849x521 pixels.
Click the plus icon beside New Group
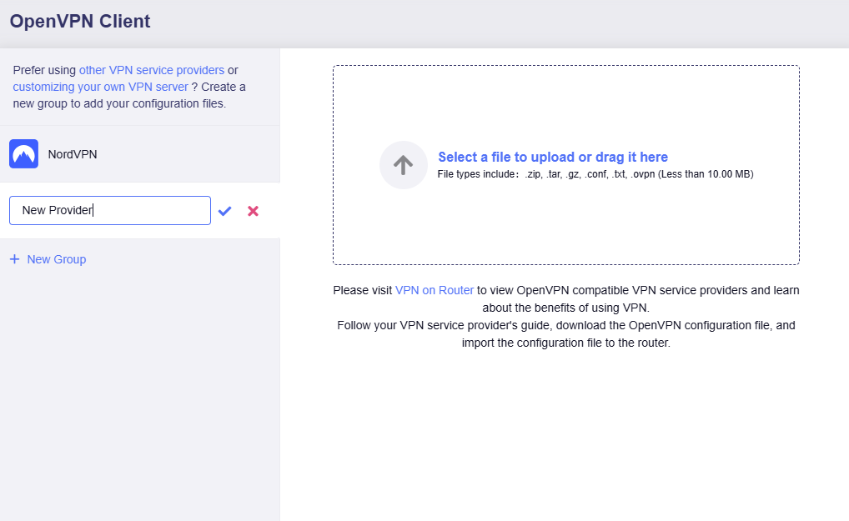(x=14, y=259)
